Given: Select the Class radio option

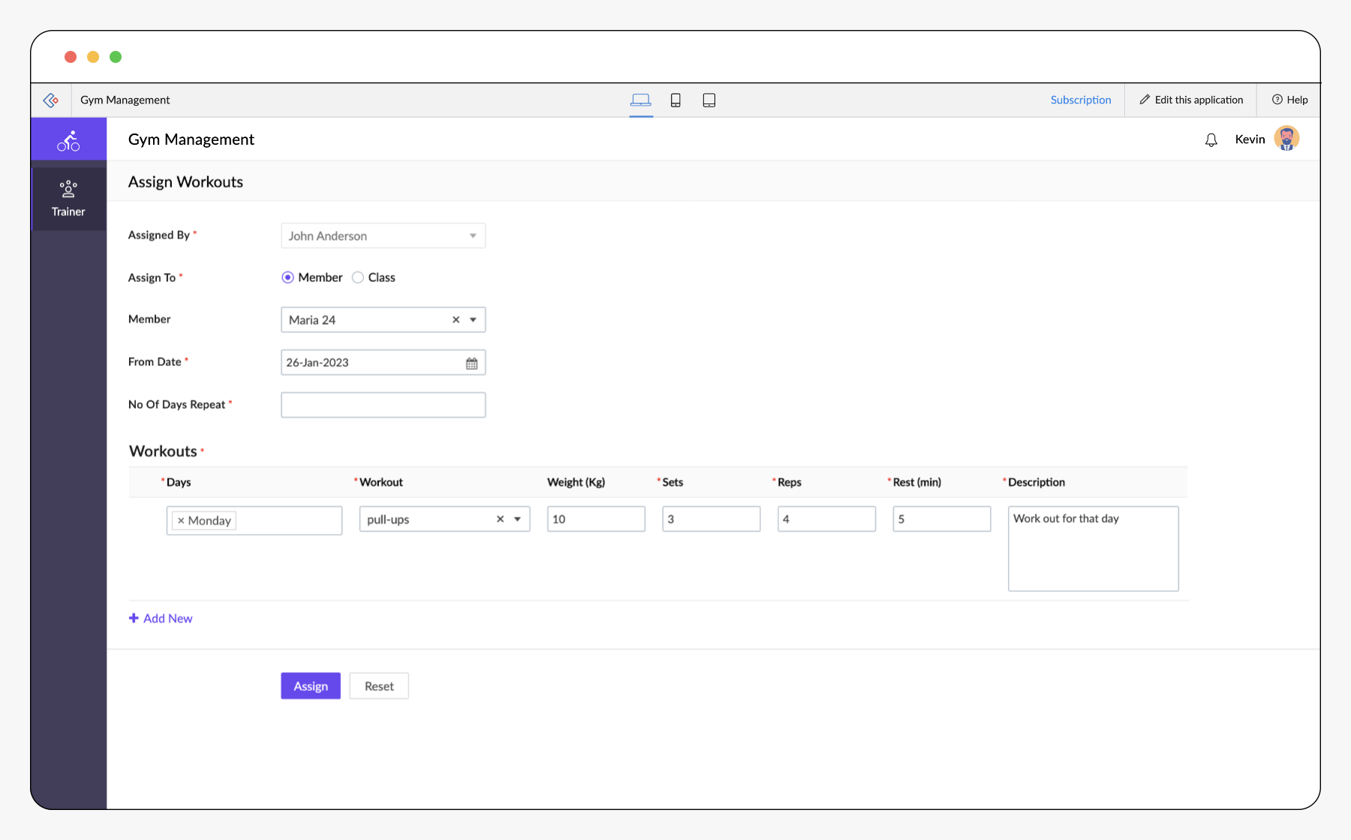Looking at the screenshot, I should point(358,277).
